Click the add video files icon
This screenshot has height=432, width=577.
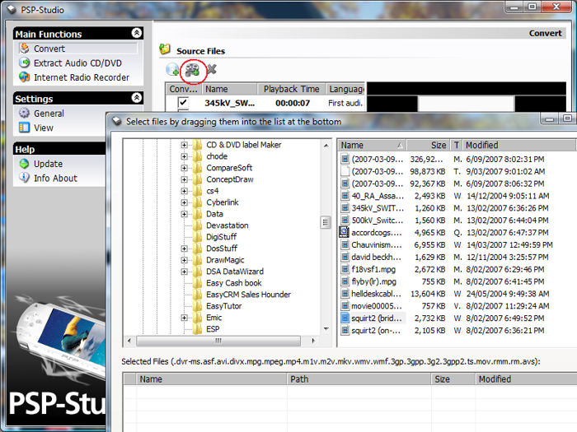coord(192,70)
